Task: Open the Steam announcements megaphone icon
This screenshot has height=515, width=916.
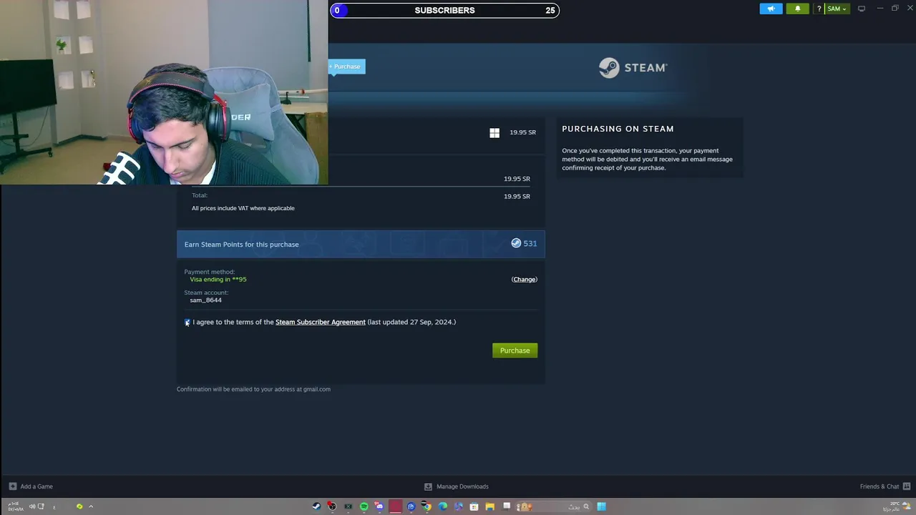Action: pyautogui.click(x=771, y=9)
